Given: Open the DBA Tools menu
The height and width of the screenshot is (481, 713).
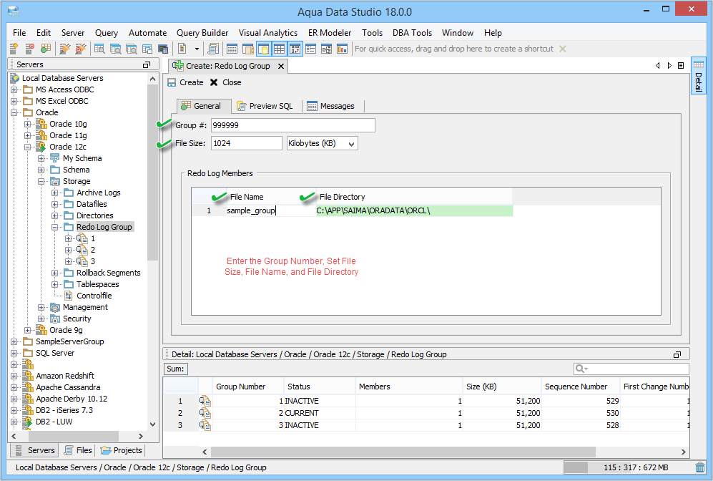Looking at the screenshot, I should pyautogui.click(x=412, y=33).
